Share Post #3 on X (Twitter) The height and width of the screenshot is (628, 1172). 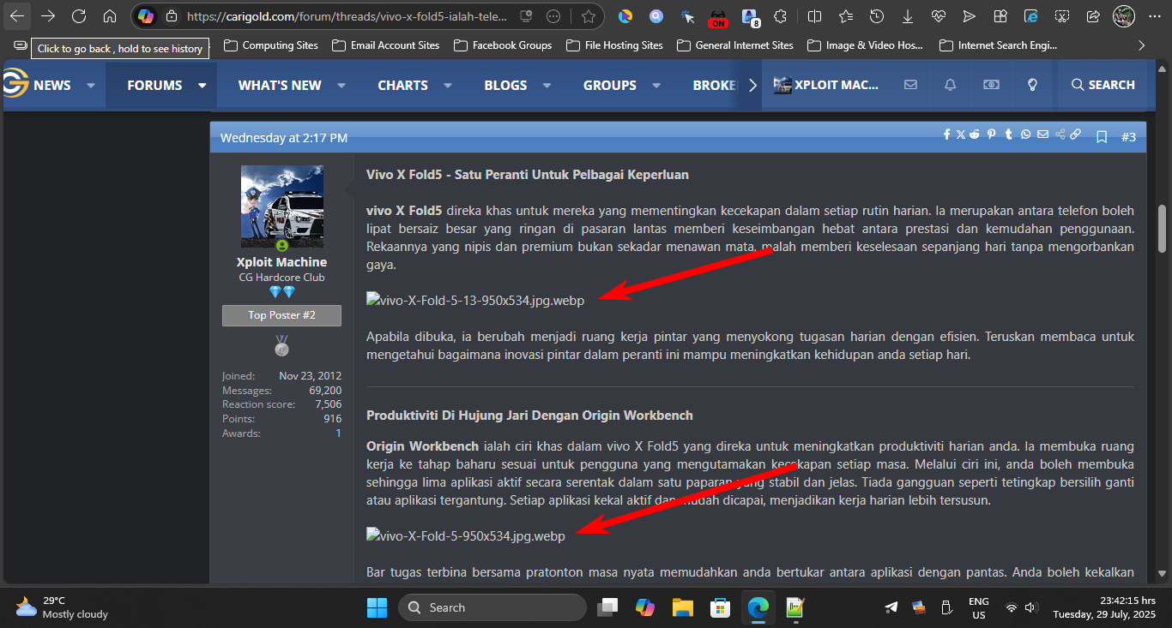point(961,135)
